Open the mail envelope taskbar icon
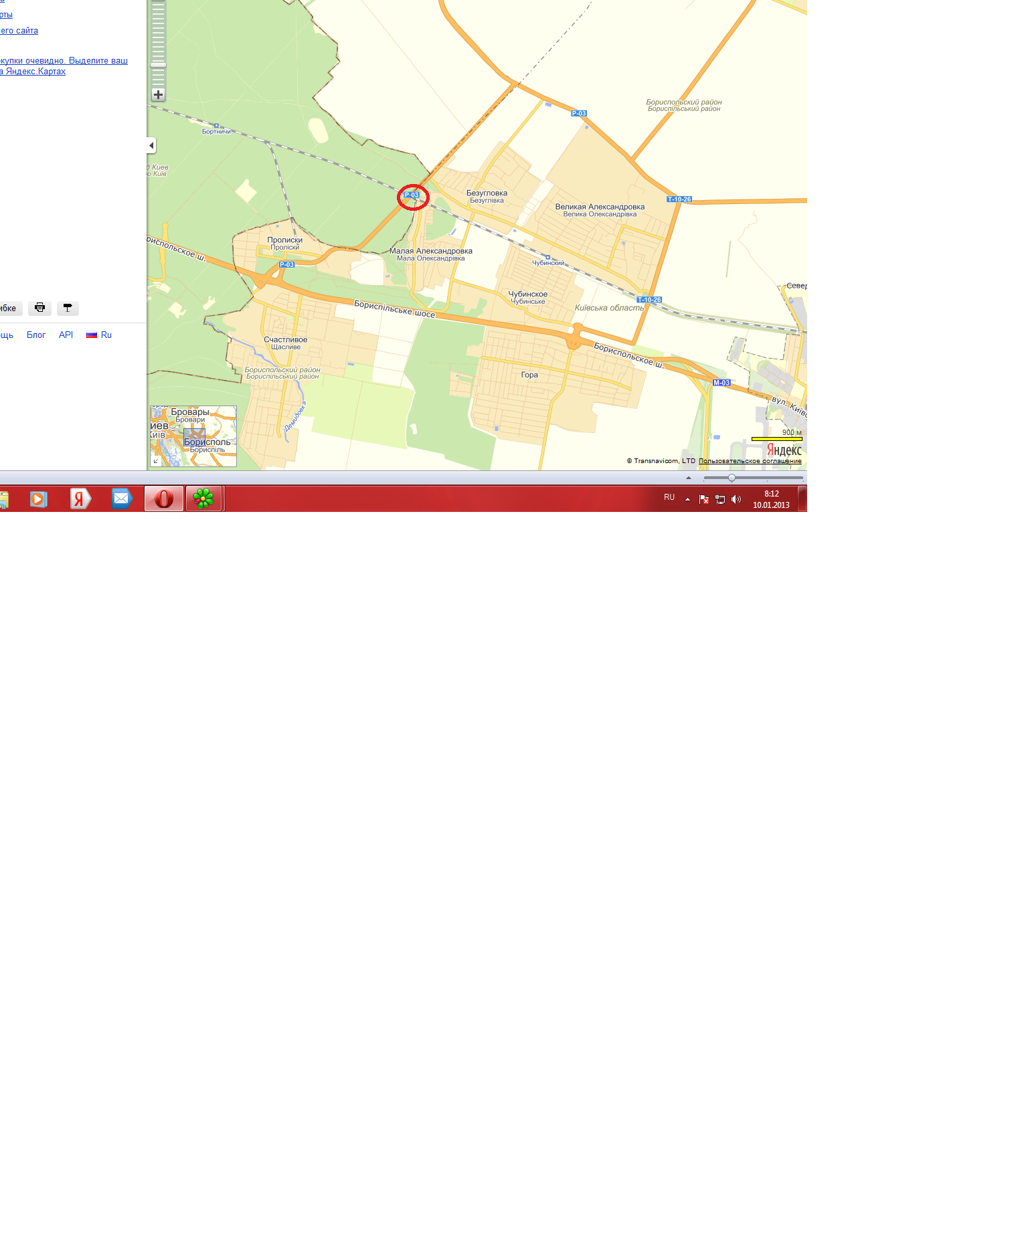This screenshot has height=1234, width=1028. (x=121, y=499)
